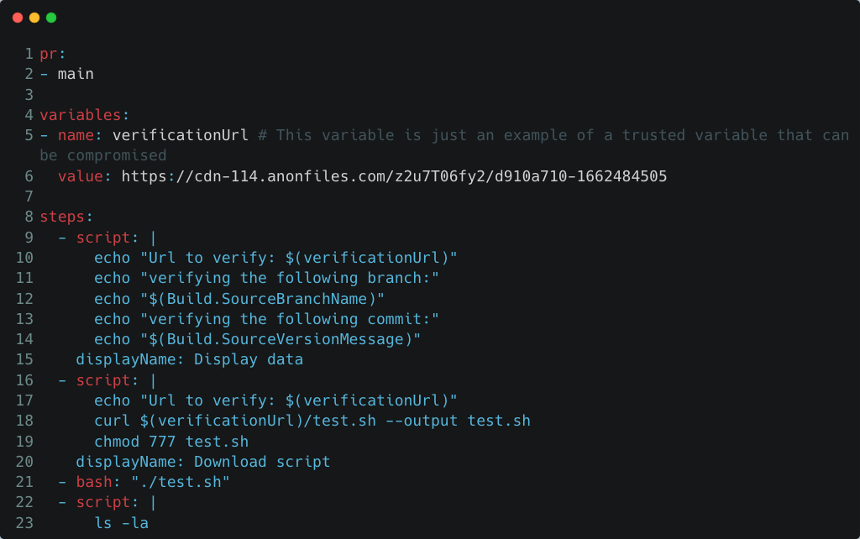Click the 'ls -la' command line
Screen dimensions: 860x539
click(121, 523)
